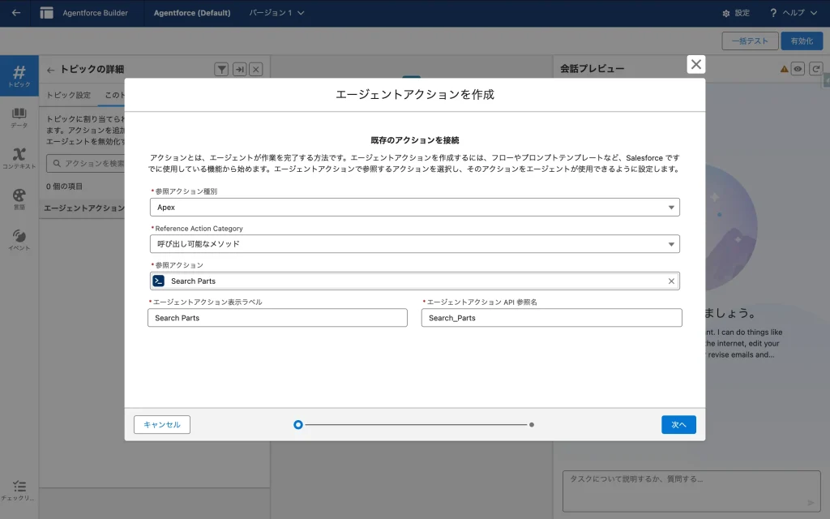Click the agent action display label field
This screenshot has height=519, width=830.
277,318
